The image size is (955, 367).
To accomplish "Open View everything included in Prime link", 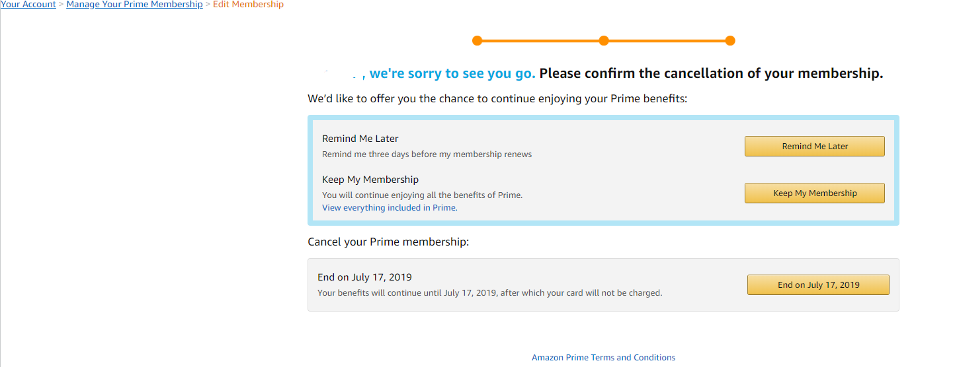I will [x=390, y=207].
